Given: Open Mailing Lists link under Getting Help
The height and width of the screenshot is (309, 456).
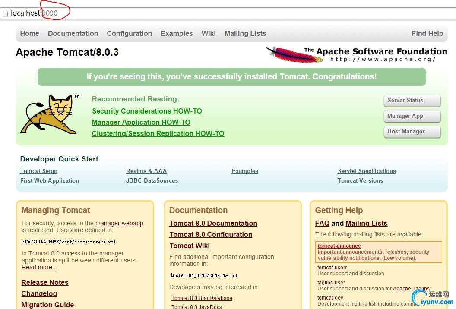Looking at the screenshot, I should pos(367,223).
